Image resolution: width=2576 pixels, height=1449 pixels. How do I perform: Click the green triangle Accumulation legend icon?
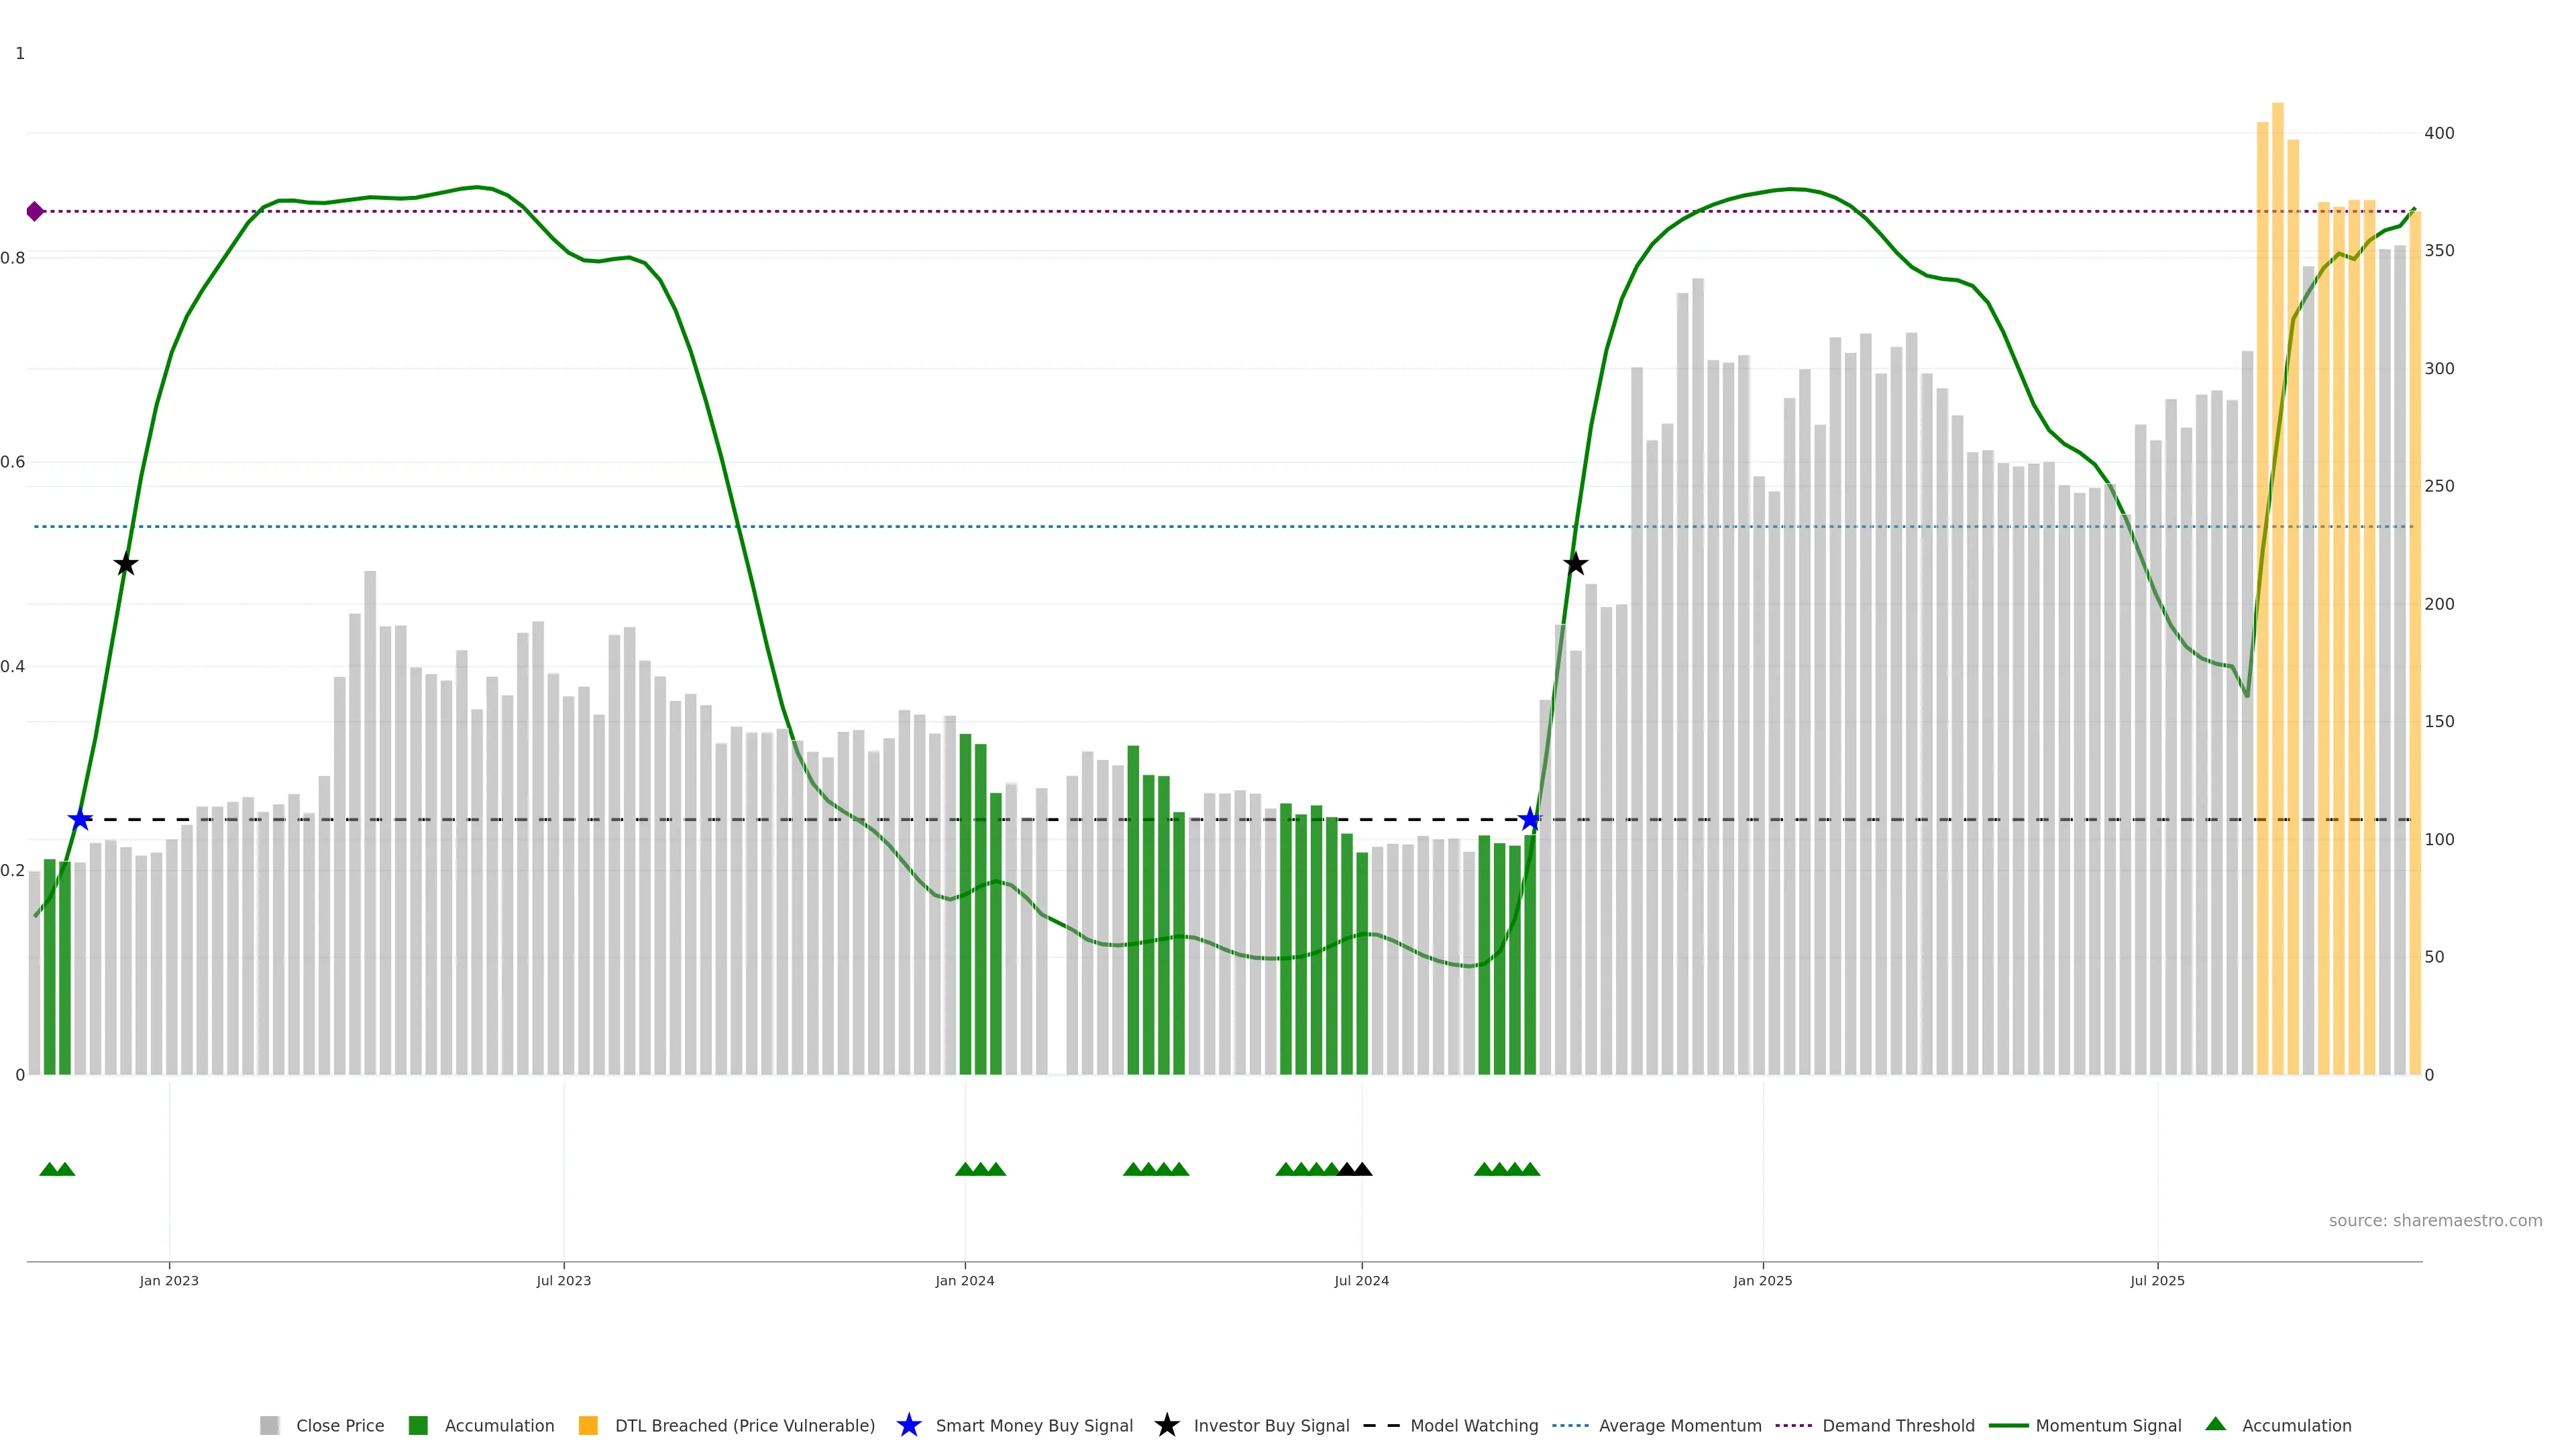coord(2215,1424)
